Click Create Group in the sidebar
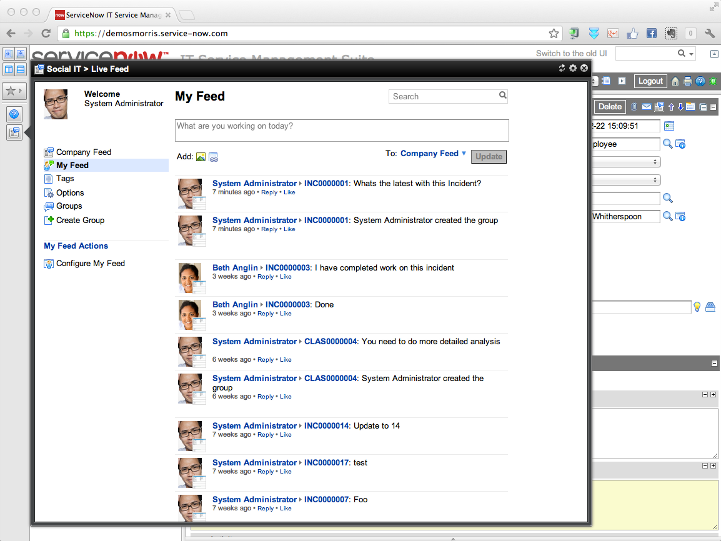This screenshot has width=721, height=541. click(80, 220)
